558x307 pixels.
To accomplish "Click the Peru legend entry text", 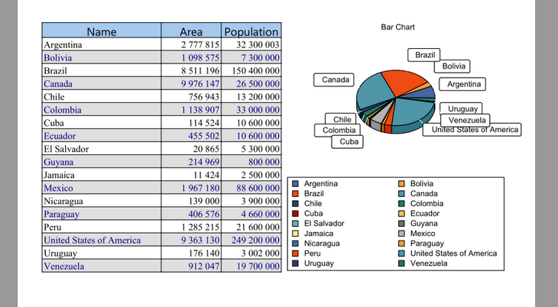I will point(312,254).
